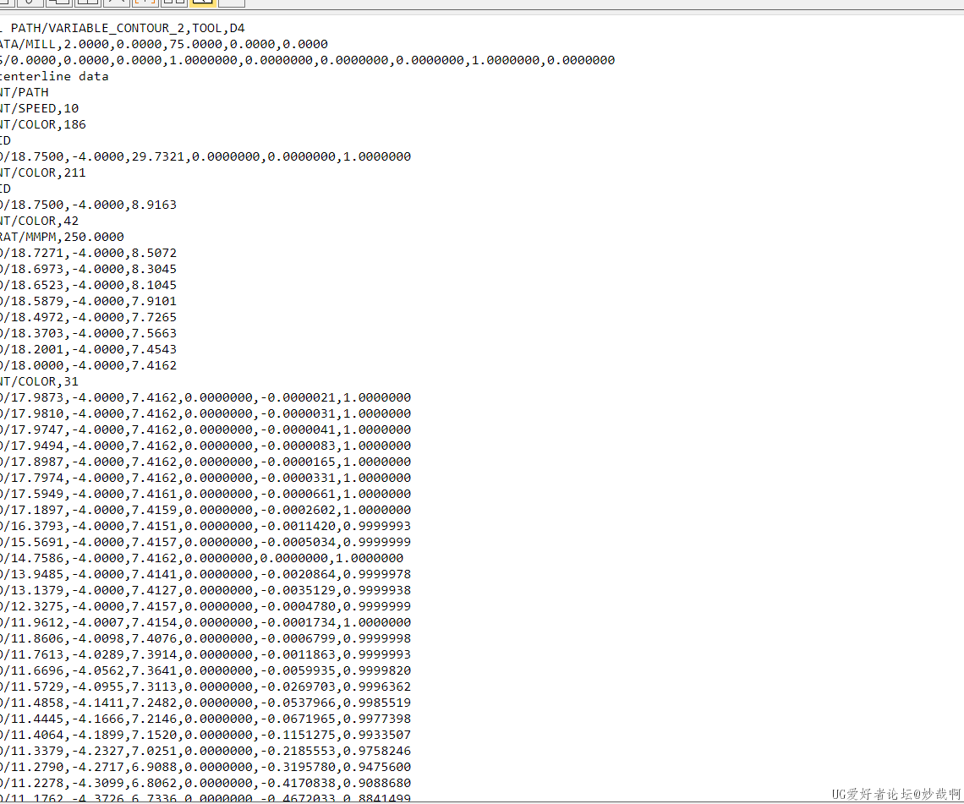Screen dimensions: 964x804
Task: Select the line starting 14.7586,-4.0000,7.4162
Action: coord(201,558)
